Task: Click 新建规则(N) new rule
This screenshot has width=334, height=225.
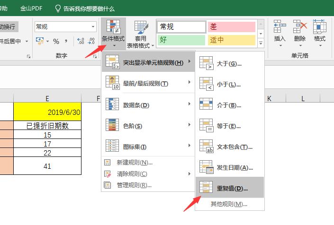Action: point(148,163)
